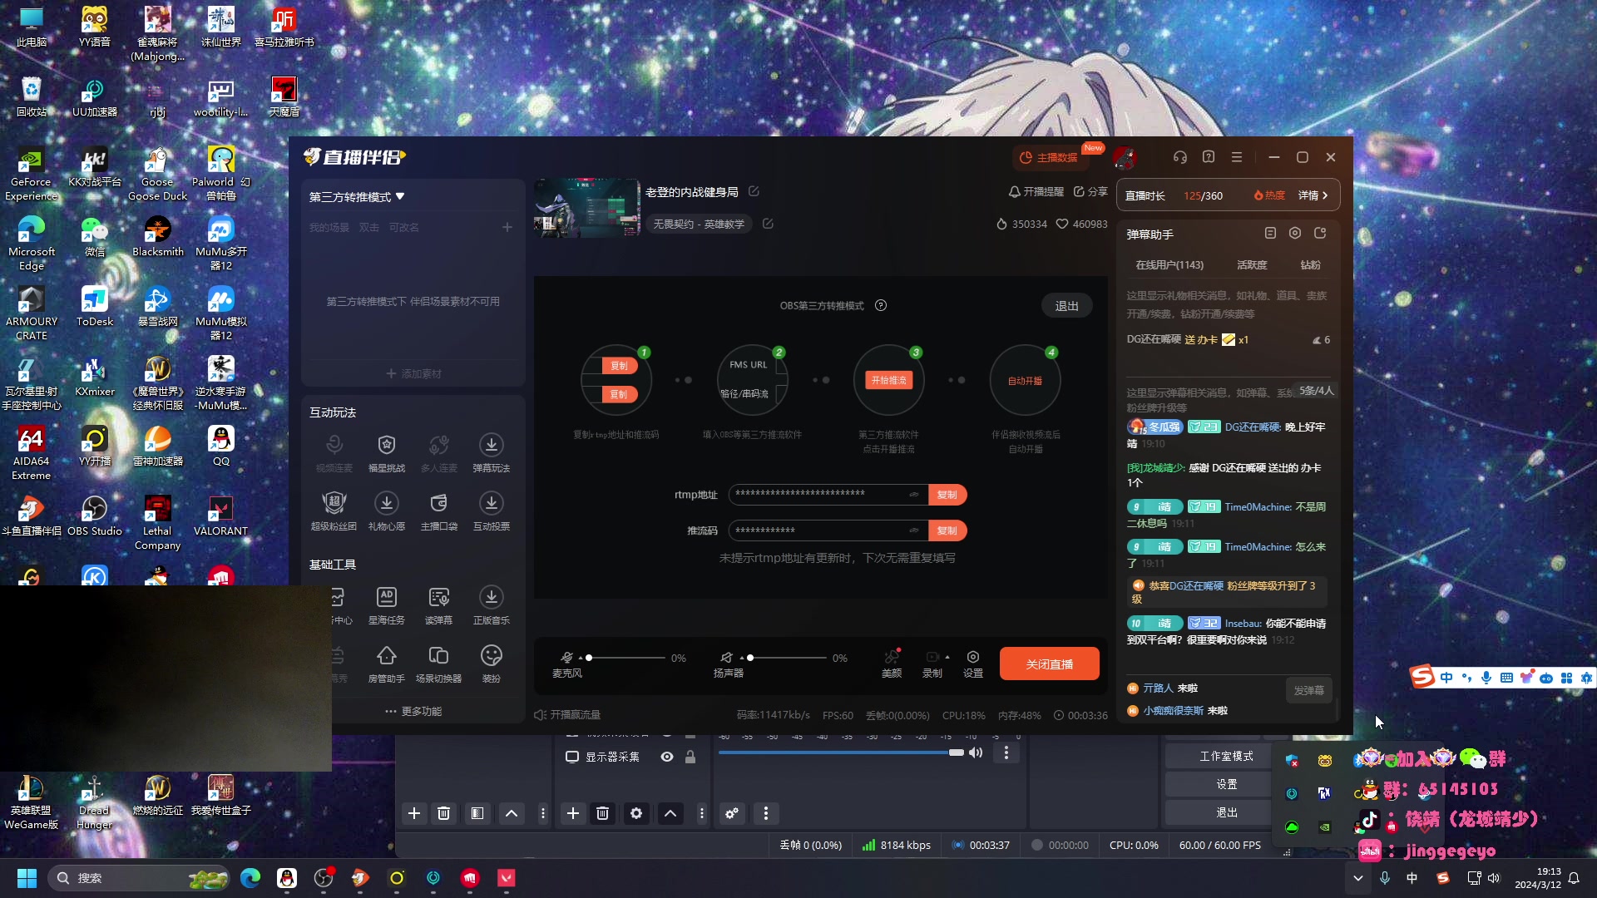Image resolution: width=1597 pixels, height=898 pixels.
Task: Adjust 扬声器 volume slider
Action: [787, 658]
